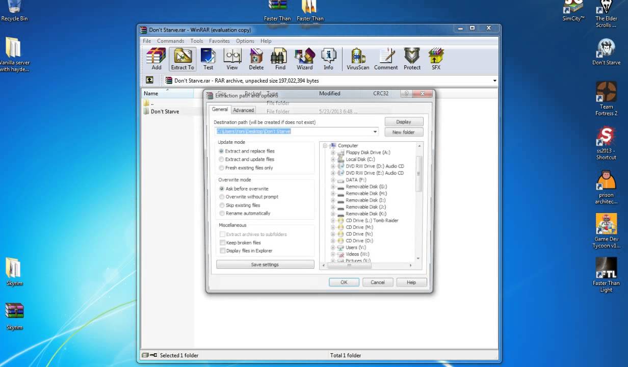628x367 pixels.
Task: Open the Wizard toolbar icon
Action: (304, 59)
